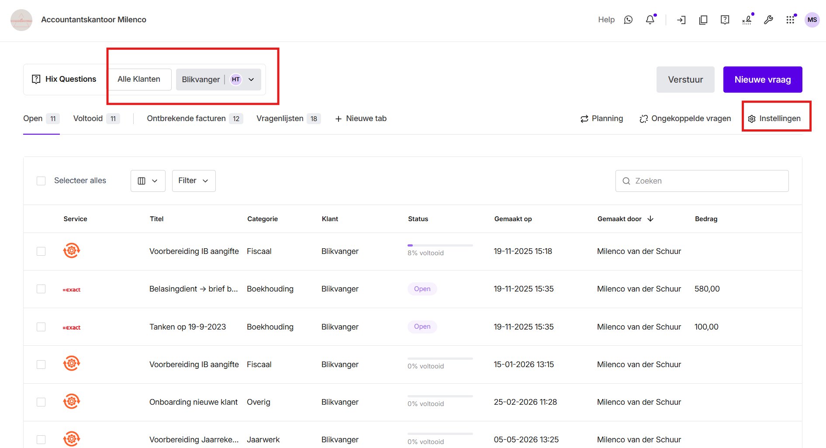Click the login arrow icon in header

click(x=681, y=20)
